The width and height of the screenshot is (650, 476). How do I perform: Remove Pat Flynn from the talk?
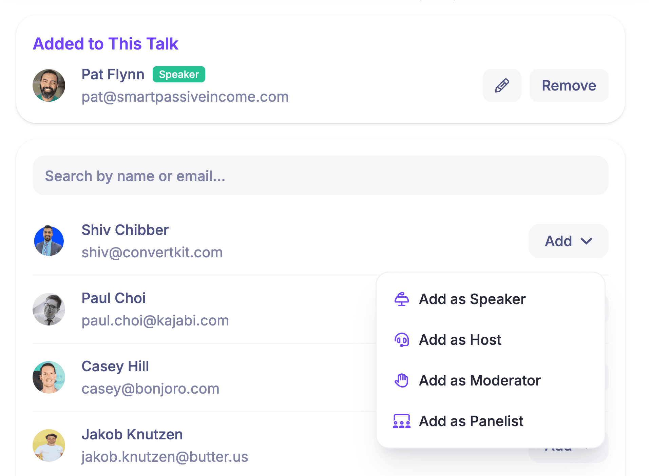(x=569, y=85)
